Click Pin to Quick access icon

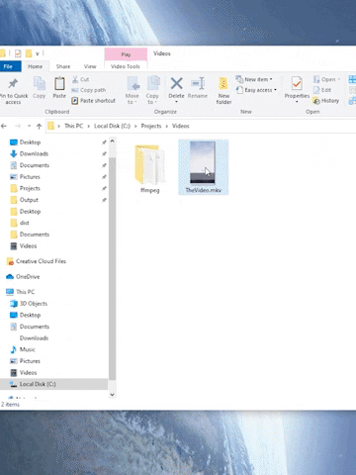(x=13, y=84)
